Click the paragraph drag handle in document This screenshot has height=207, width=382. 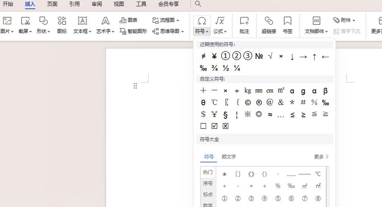[135, 86]
